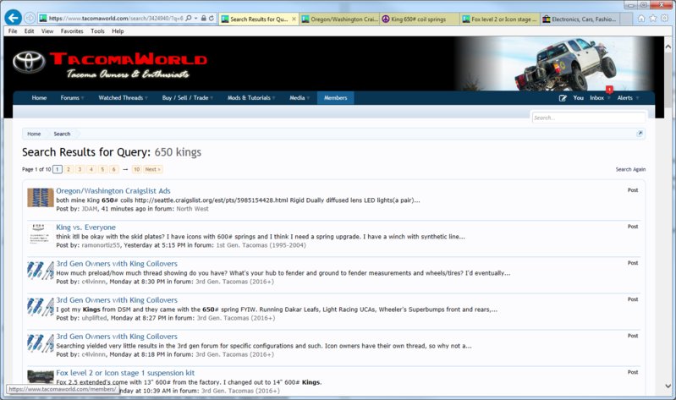Open the File menu

point(13,31)
